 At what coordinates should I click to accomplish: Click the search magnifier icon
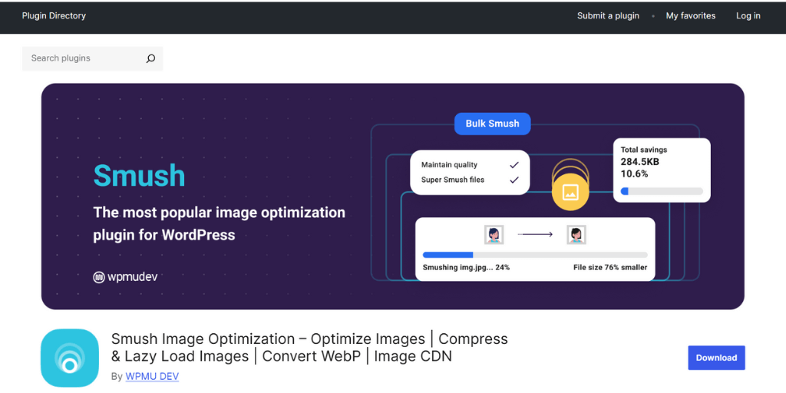coord(150,58)
